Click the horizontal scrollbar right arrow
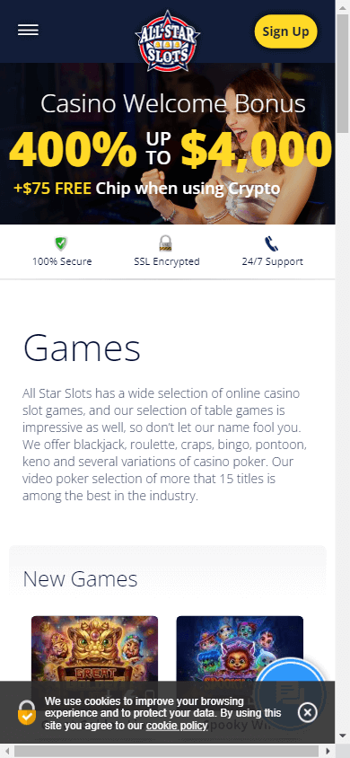Viewport: 350px width, 758px height. (328, 751)
